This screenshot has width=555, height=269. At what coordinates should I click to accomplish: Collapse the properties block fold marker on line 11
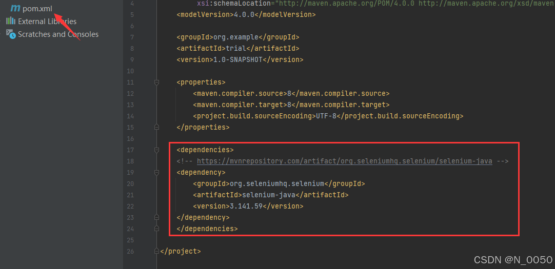point(156,82)
